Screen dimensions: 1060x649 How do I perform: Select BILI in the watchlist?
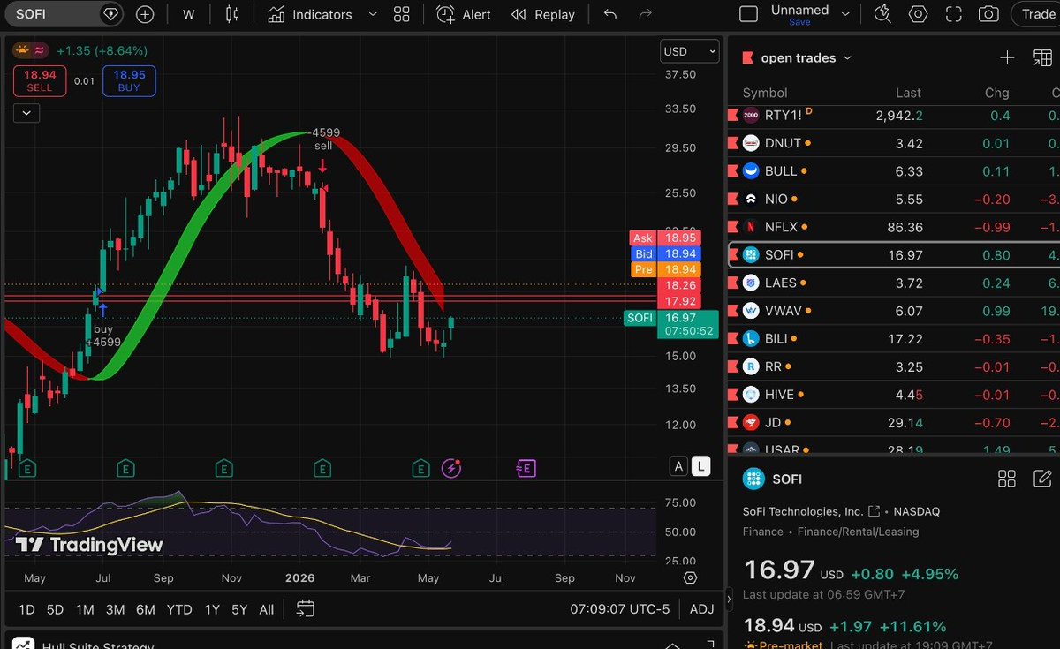893,338
